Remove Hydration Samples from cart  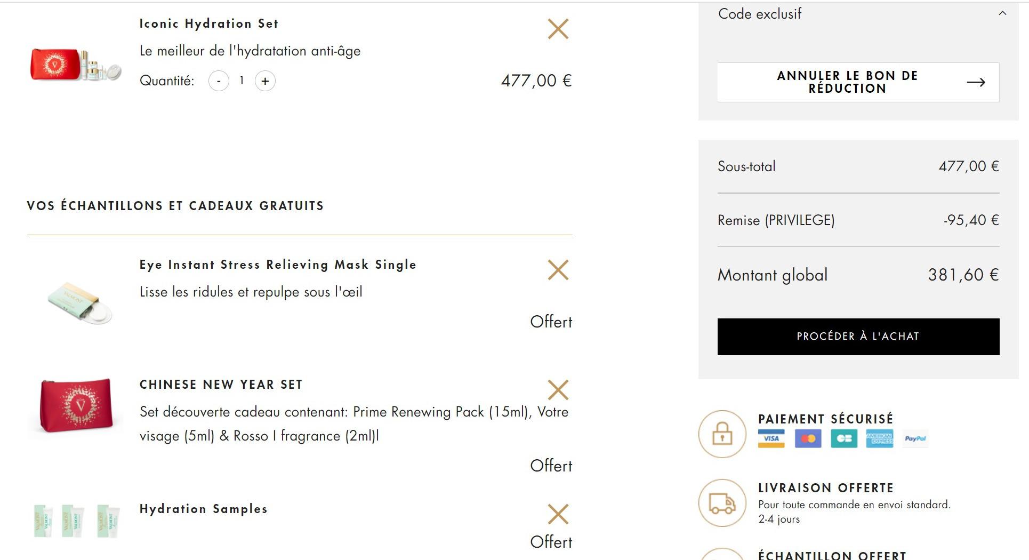point(558,515)
